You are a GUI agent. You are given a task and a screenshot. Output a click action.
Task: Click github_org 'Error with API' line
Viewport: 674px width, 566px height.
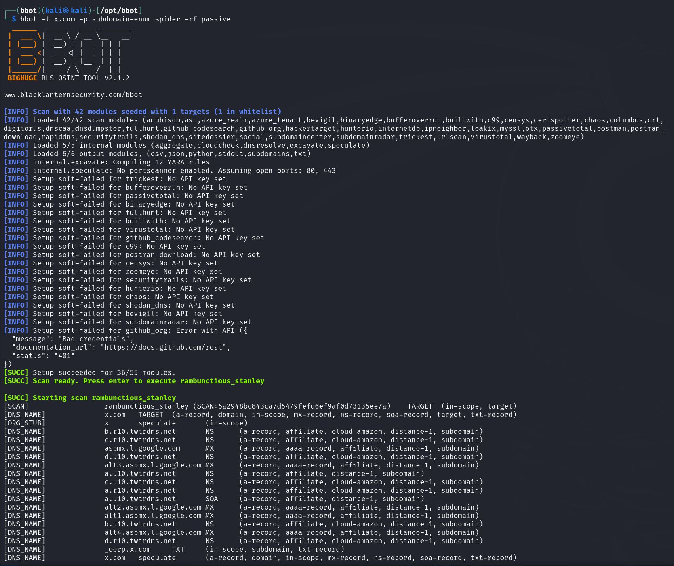coord(125,330)
